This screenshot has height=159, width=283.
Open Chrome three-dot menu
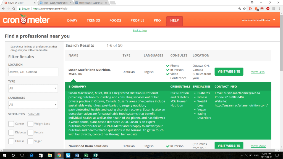click(x=280, y=9)
